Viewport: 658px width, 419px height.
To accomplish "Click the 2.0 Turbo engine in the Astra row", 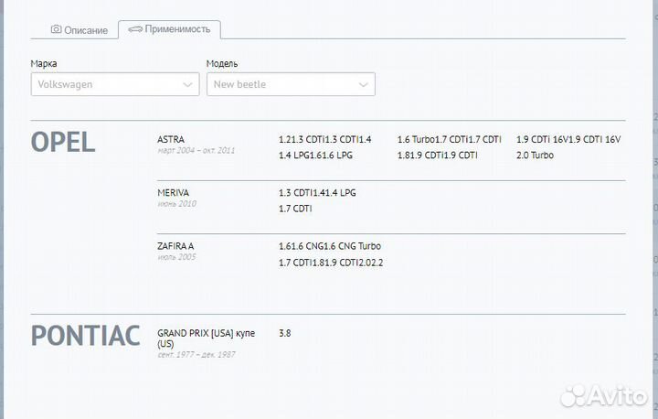I will (x=535, y=156).
